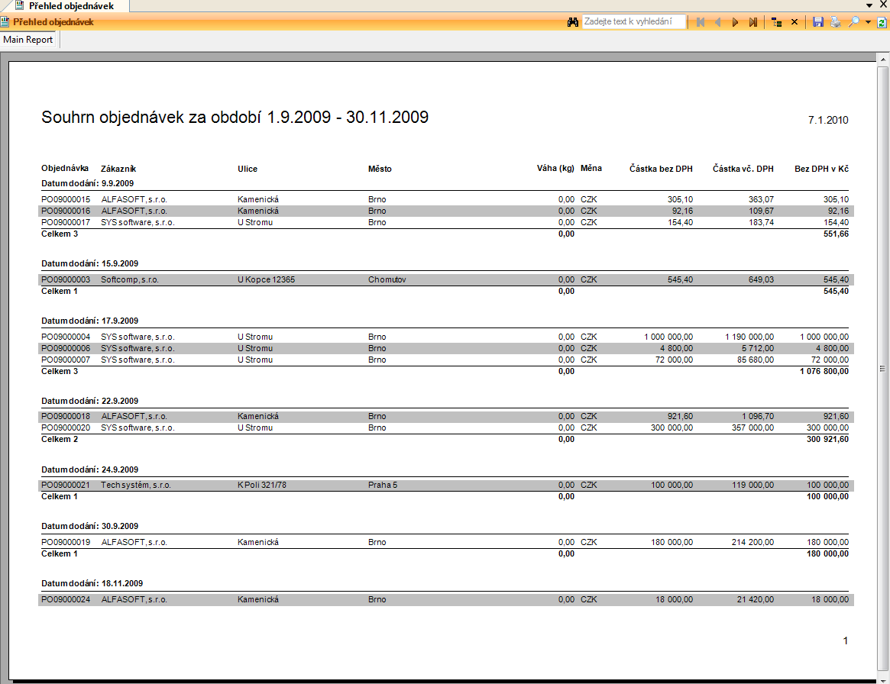The image size is (890, 684).
Task: Click the group header Datum dodání: 17.9.2009
Action: click(90, 321)
